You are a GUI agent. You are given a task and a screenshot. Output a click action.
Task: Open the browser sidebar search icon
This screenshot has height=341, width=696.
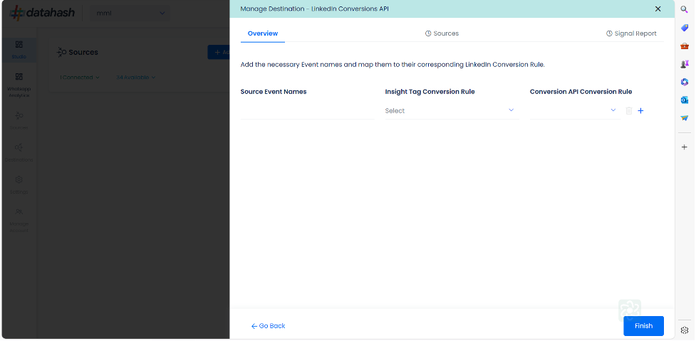[685, 9]
